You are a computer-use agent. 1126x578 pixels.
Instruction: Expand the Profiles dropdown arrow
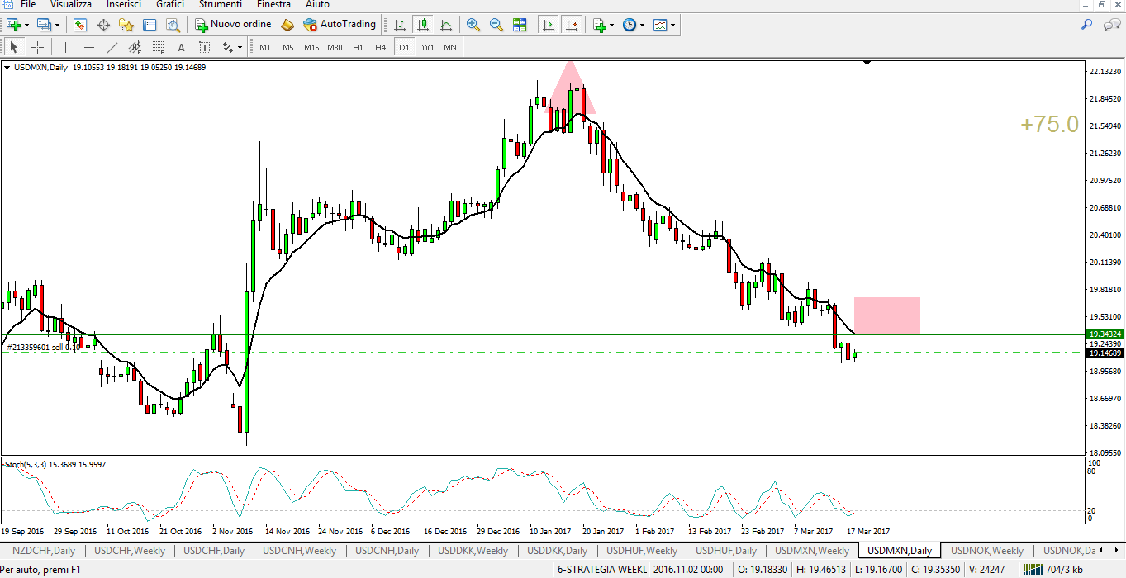(x=57, y=25)
